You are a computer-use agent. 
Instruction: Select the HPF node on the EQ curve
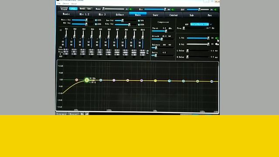[77, 80]
